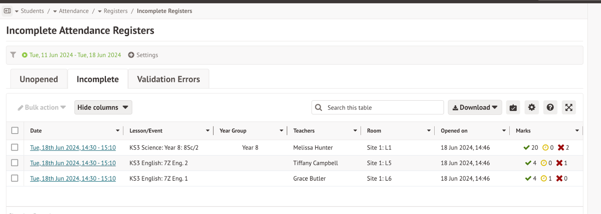Open the Download dropdown menu

click(474, 107)
